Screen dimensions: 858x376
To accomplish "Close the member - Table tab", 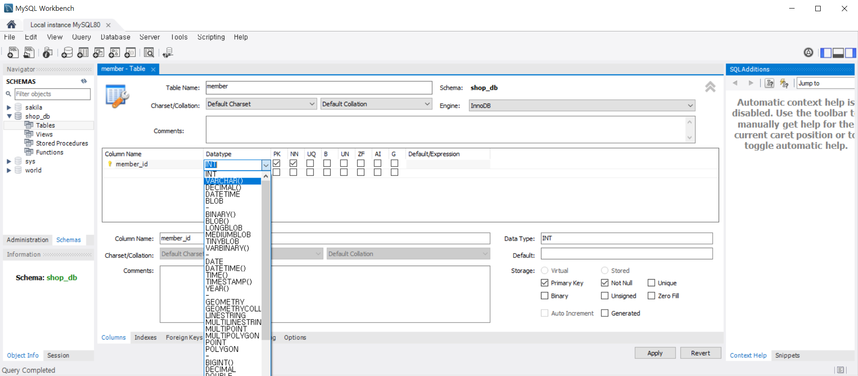I will (153, 69).
